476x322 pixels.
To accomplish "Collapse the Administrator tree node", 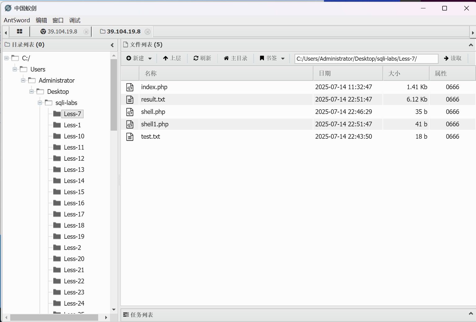I will point(23,80).
